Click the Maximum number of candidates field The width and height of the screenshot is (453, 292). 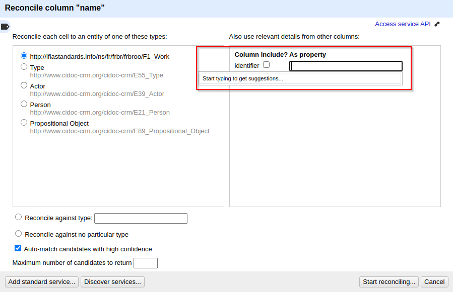point(145,263)
